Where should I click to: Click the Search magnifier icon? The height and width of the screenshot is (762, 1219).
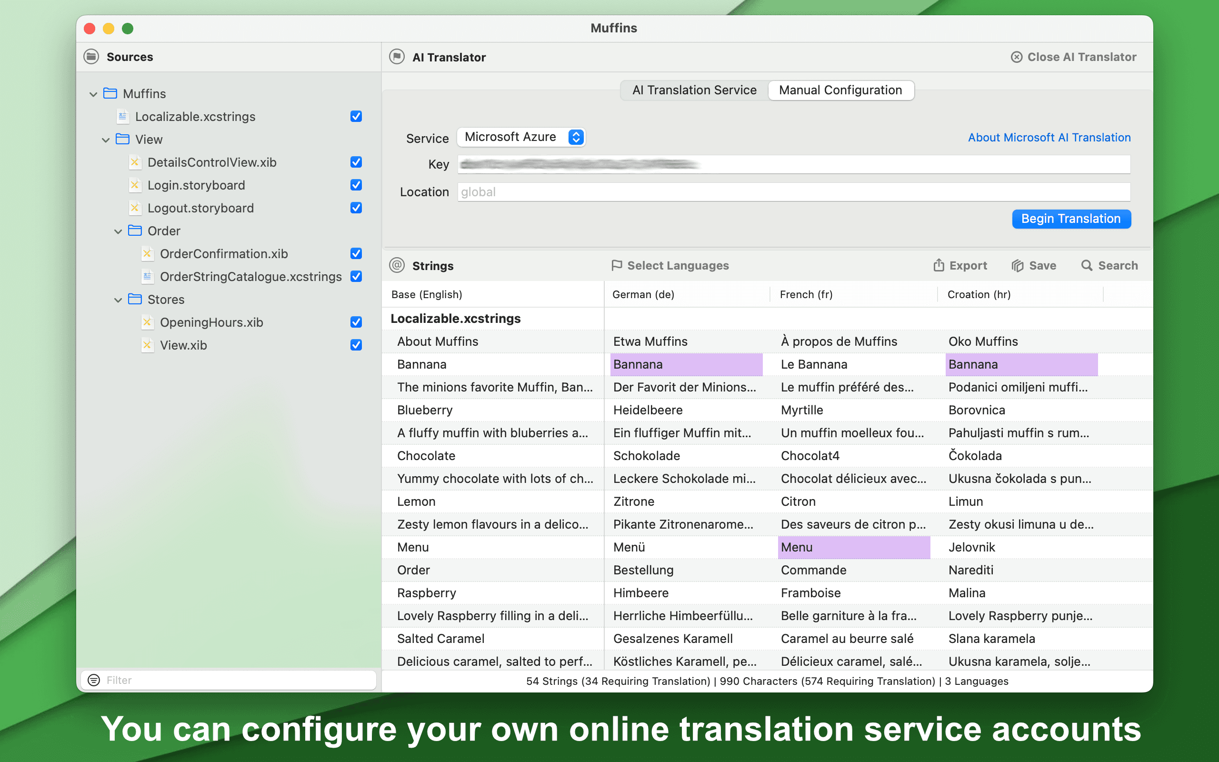click(1087, 265)
